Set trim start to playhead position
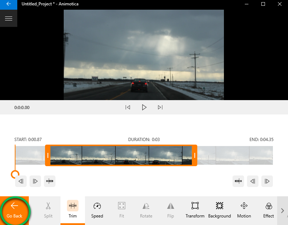 [50, 181]
